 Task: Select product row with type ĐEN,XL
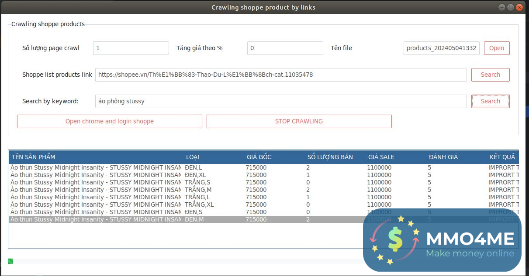click(x=264, y=175)
